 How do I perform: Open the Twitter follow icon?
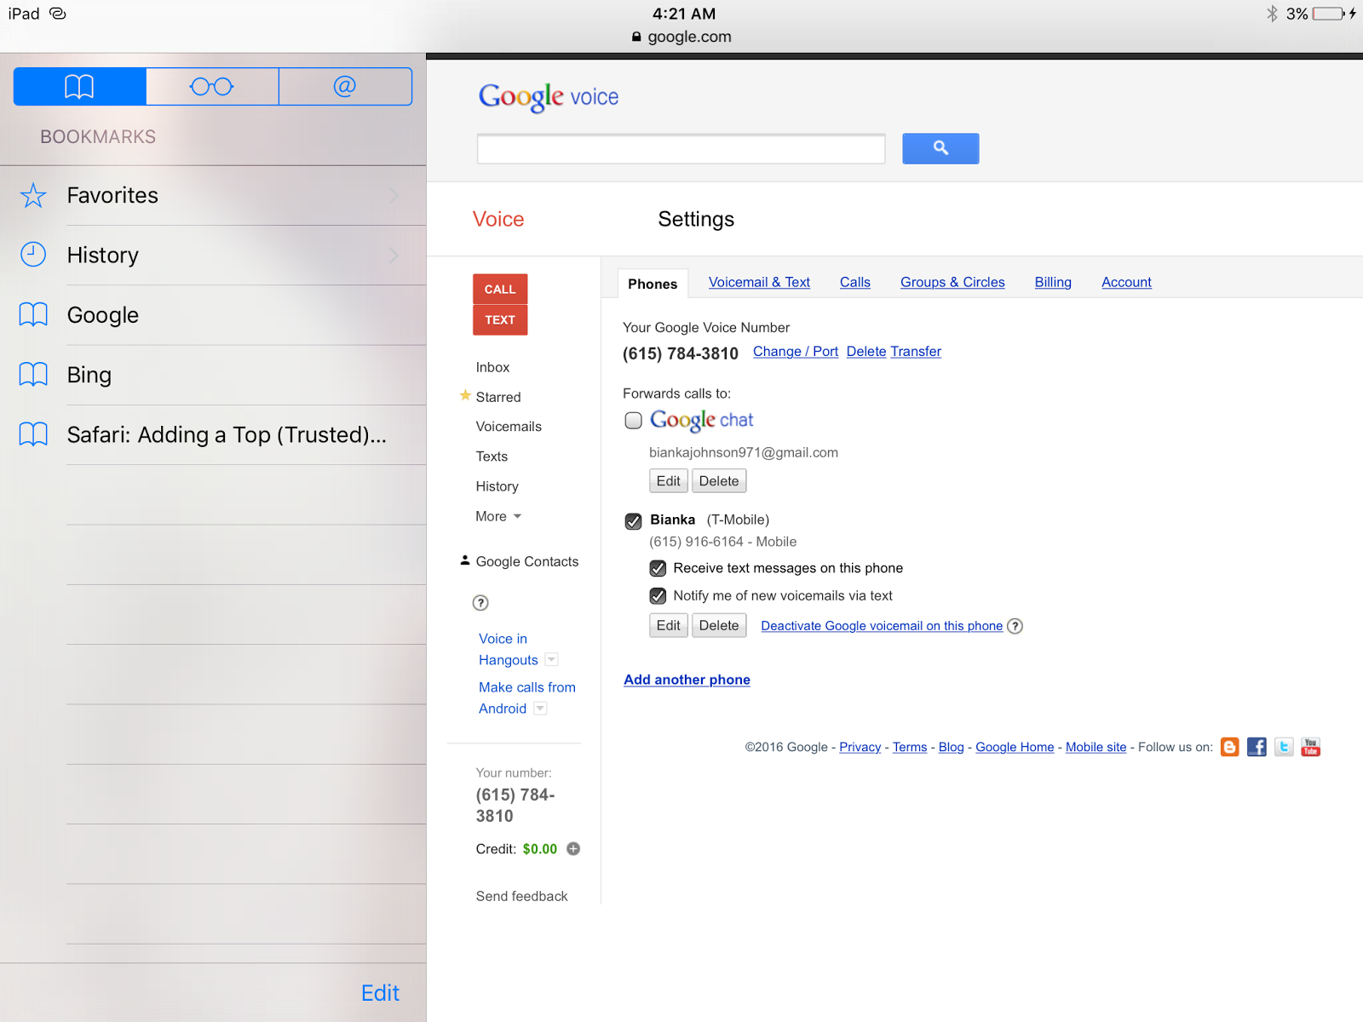[1284, 747]
